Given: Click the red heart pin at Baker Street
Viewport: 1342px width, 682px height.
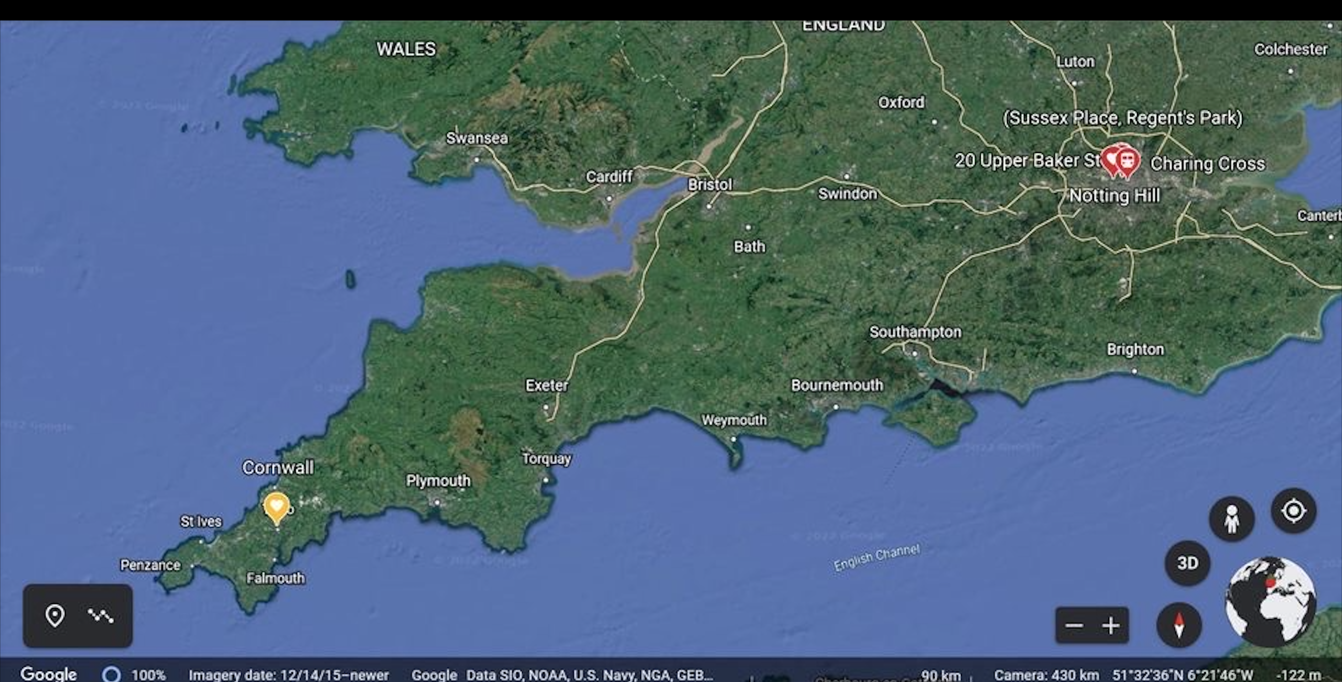Looking at the screenshot, I should click(x=1110, y=158).
